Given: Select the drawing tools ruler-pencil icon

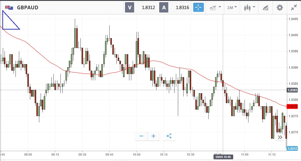Looking at the screenshot, I should click(x=265, y=8).
